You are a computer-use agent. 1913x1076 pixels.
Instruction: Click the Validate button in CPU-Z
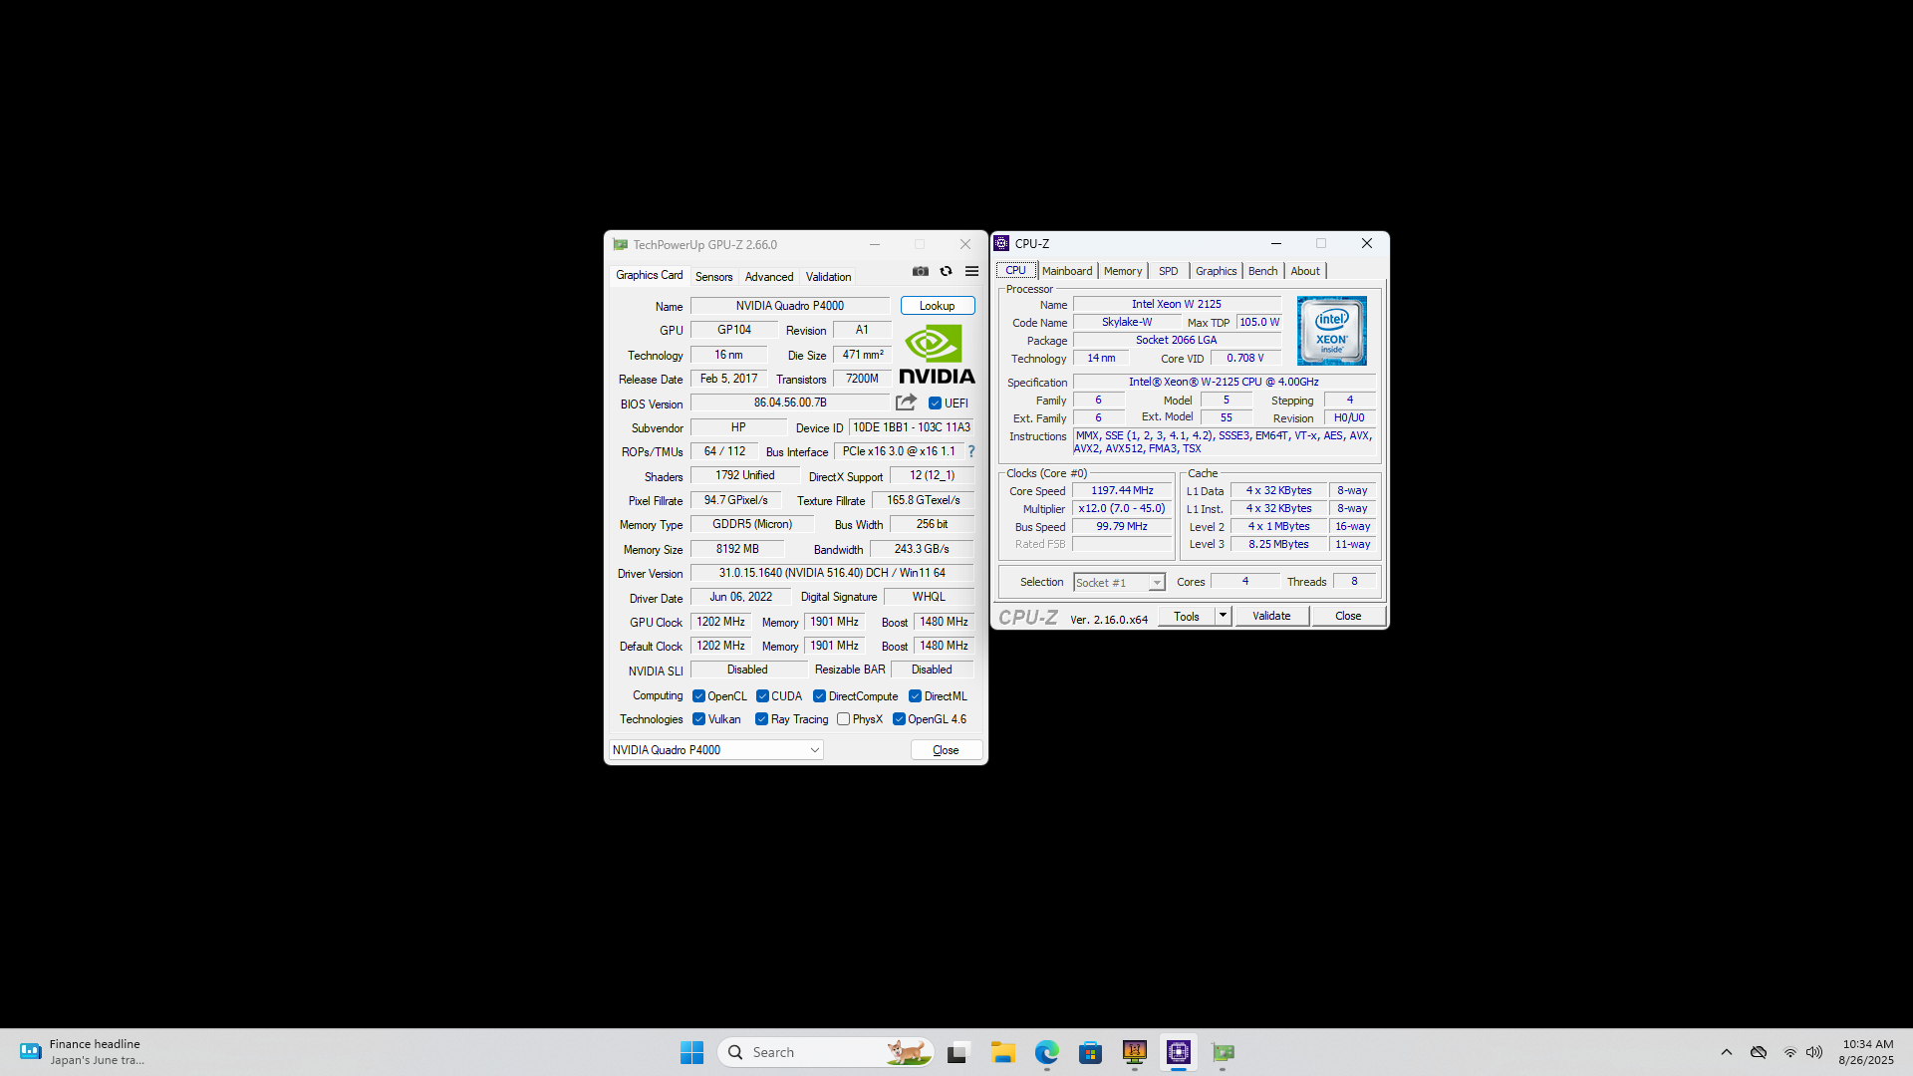click(x=1270, y=616)
